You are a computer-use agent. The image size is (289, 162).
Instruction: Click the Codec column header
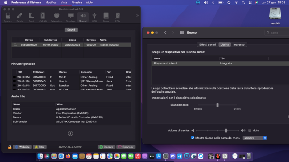tap(72, 40)
